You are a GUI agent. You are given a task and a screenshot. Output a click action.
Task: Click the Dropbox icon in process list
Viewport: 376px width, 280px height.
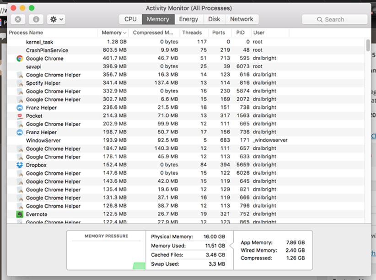20,165
